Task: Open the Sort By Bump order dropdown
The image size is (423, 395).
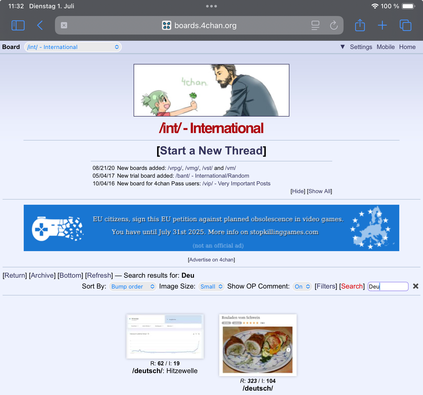Action: pyautogui.click(x=133, y=286)
